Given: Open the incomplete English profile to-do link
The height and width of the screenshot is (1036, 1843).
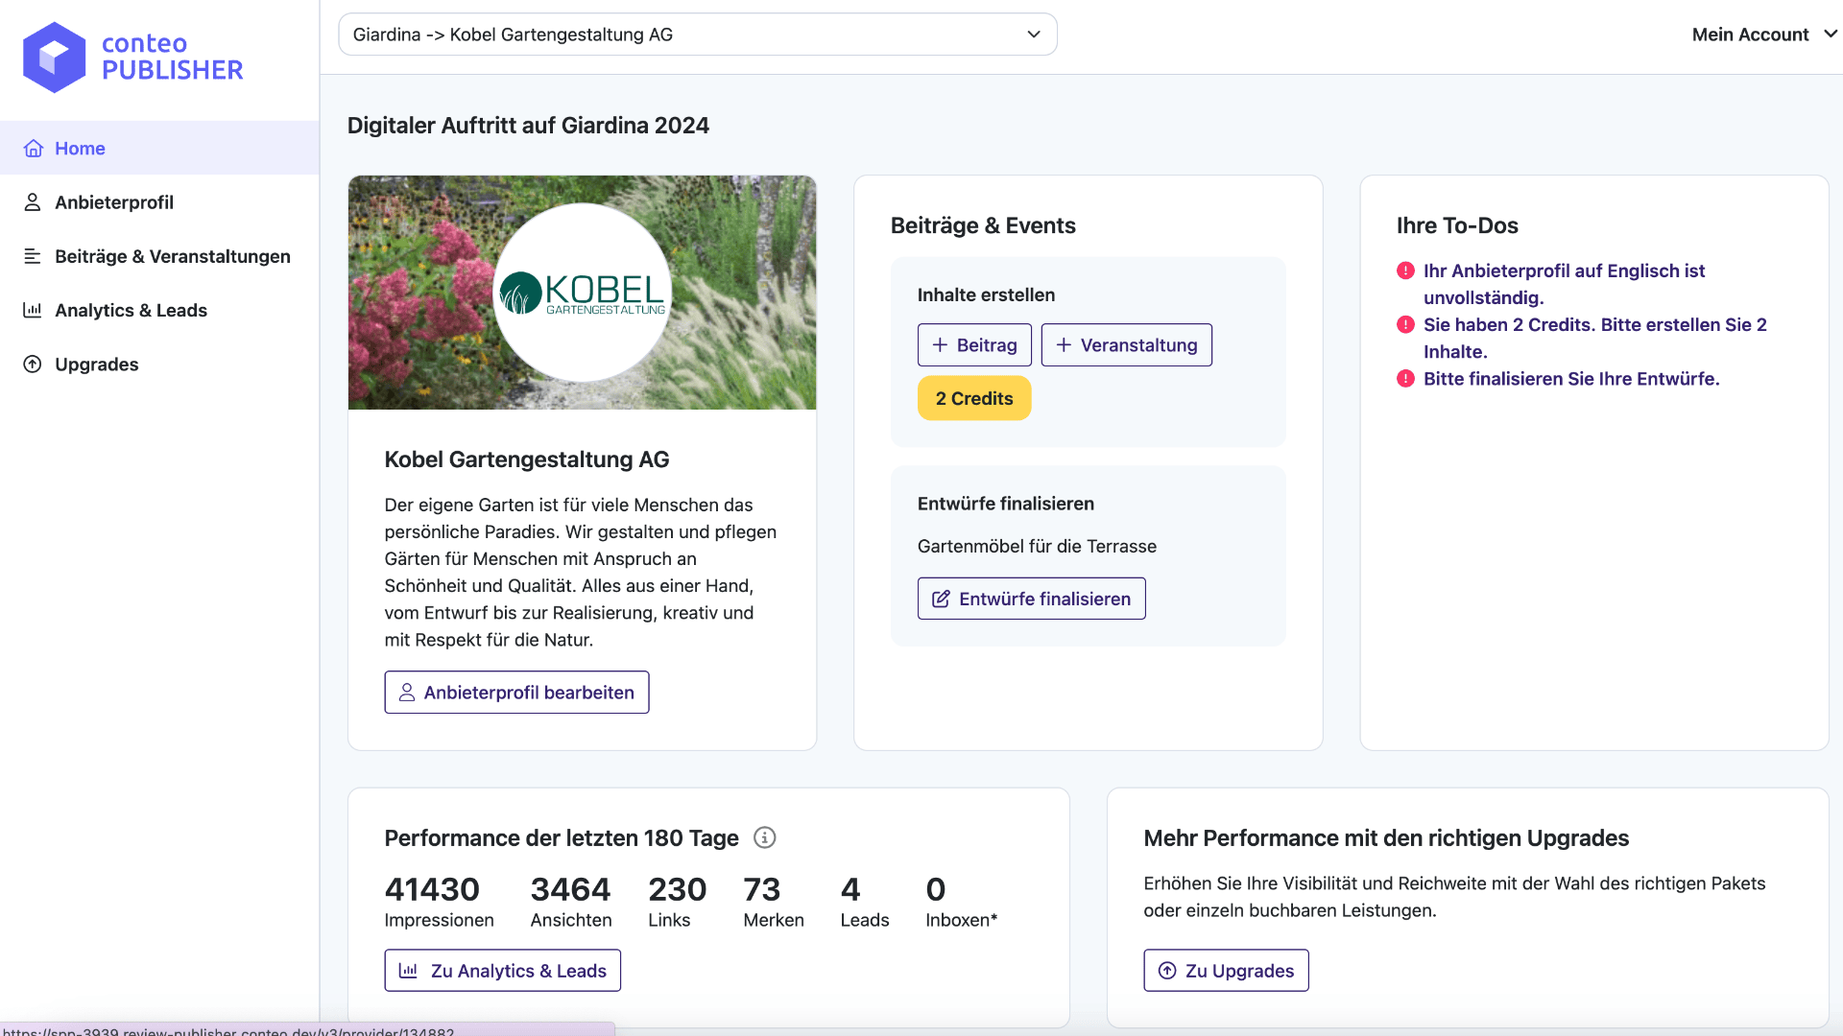Looking at the screenshot, I should coord(1564,284).
